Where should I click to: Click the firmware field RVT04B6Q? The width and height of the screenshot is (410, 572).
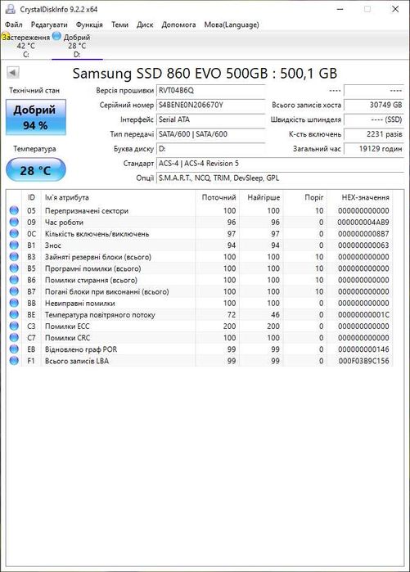210,91
